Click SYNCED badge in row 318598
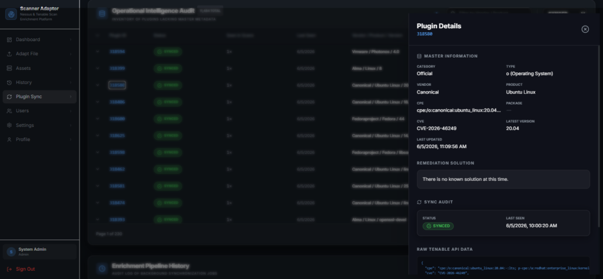This screenshot has height=279, width=603. click(x=168, y=152)
